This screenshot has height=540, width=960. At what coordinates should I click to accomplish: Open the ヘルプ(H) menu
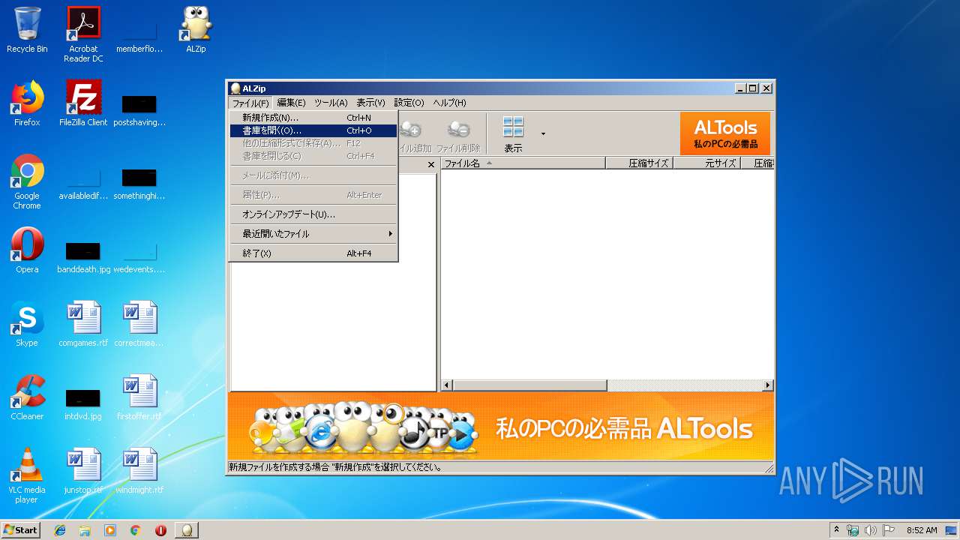(x=449, y=103)
